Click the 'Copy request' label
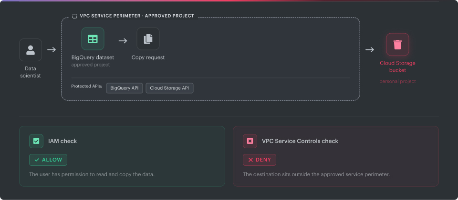 click(x=148, y=57)
